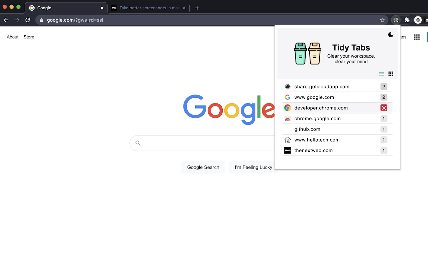The height and width of the screenshot is (267, 428).
Task: Click the Chrome favicon for developer.chrome.com
Action: click(x=288, y=108)
